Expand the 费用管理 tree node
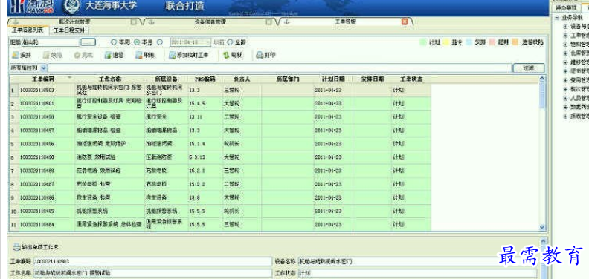Image resolution: width=589 pixels, height=279 pixels. click(565, 80)
